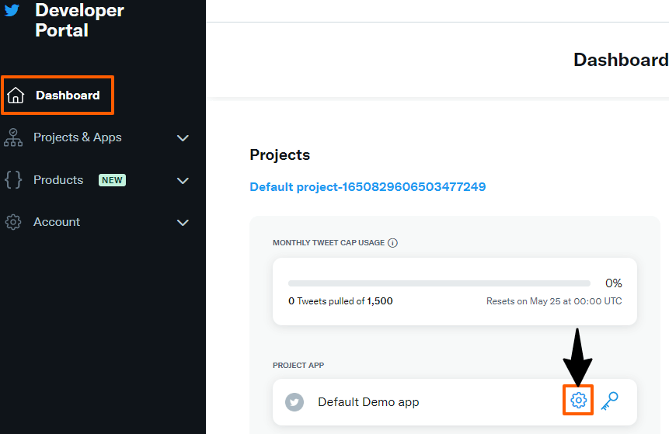This screenshot has height=434, width=669.
Task: Click the Products curly braces icon
Action: (13, 179)
